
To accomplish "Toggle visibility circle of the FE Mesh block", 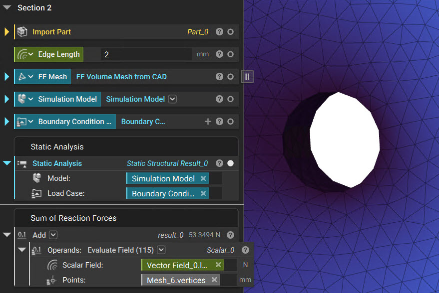I will 230,77.
